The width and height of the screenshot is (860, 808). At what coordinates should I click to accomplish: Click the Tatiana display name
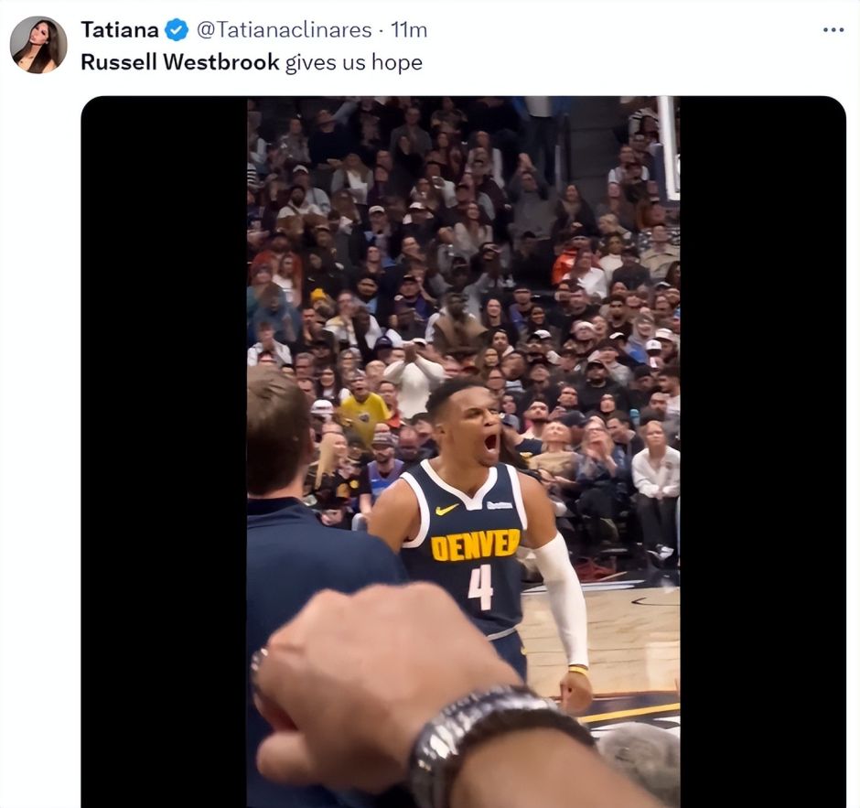pos(120,29)
